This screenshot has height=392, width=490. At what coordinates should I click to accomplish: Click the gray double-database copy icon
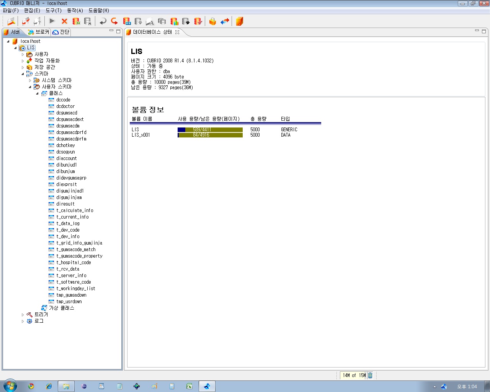point(162,21)
